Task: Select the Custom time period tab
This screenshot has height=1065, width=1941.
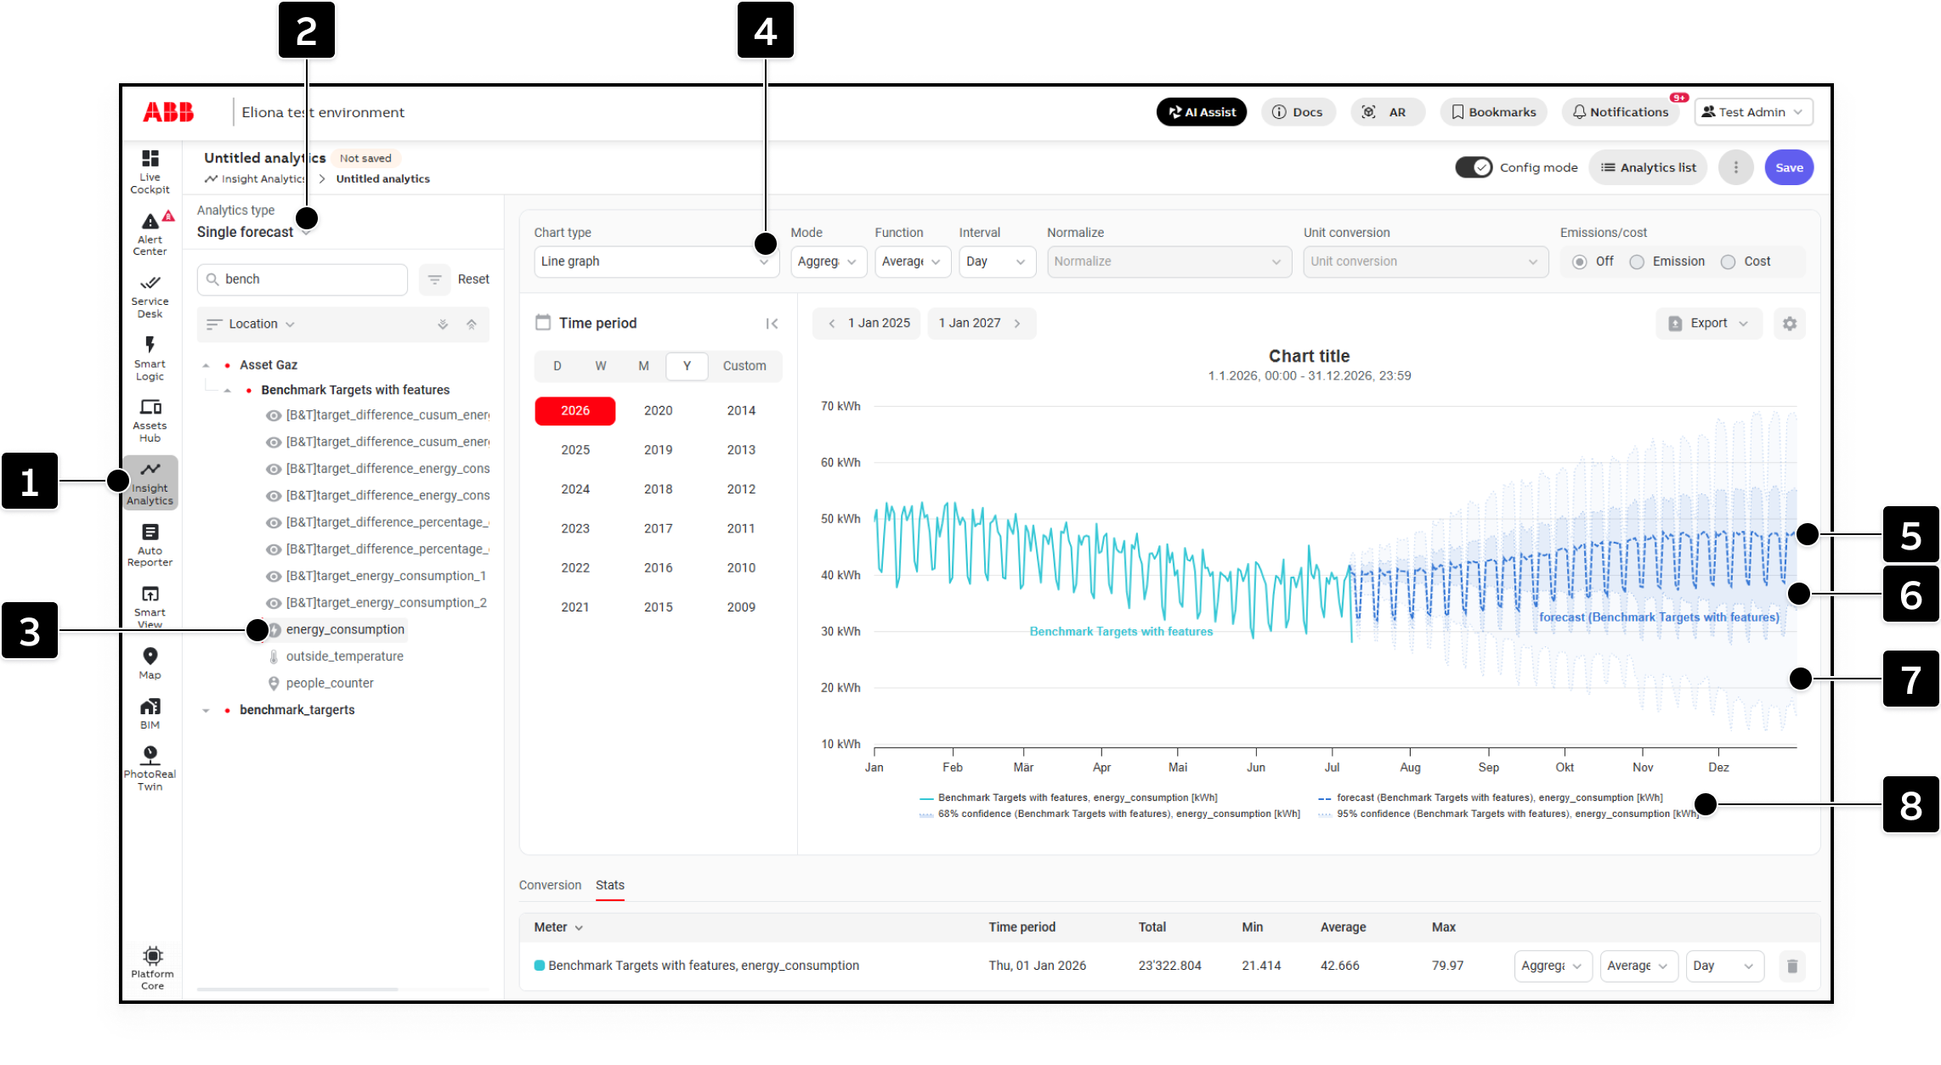Action: pyautogui.click(x=744, y=366)
